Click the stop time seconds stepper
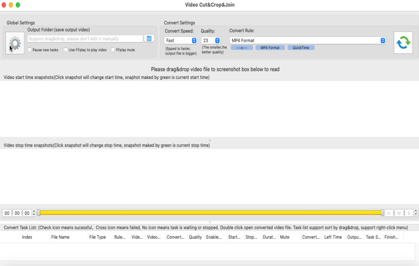419x266 pixels. pos(416,213)
